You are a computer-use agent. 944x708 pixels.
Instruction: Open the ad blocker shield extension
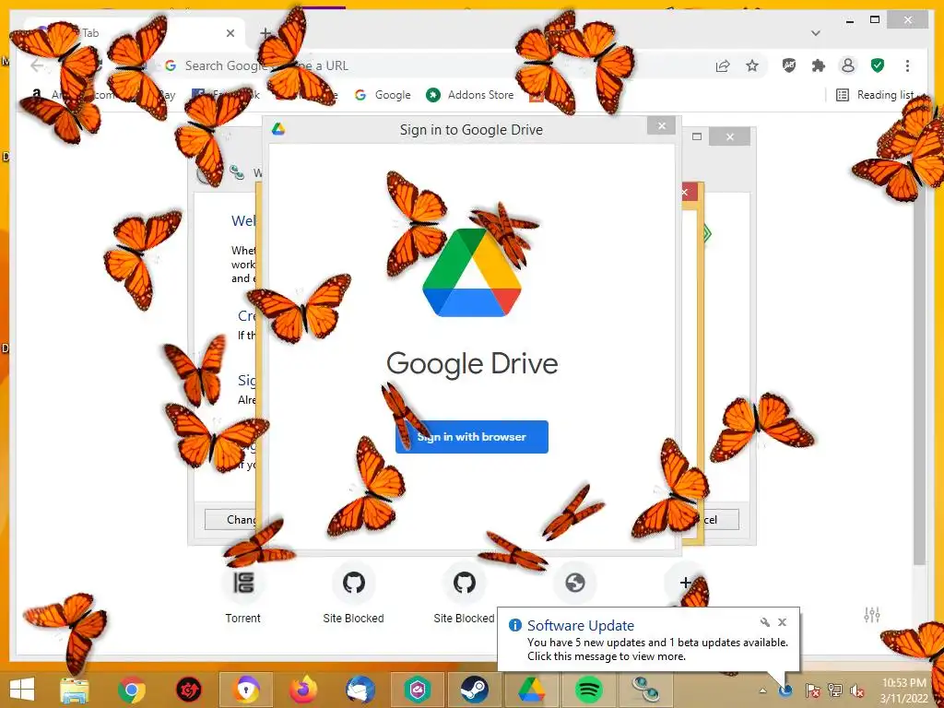click(789, 65)
